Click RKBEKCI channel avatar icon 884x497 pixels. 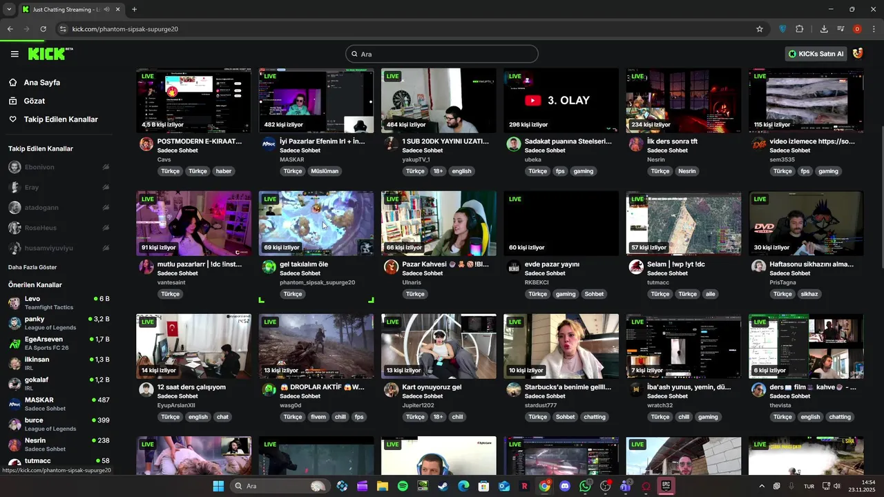click(514, 267)
